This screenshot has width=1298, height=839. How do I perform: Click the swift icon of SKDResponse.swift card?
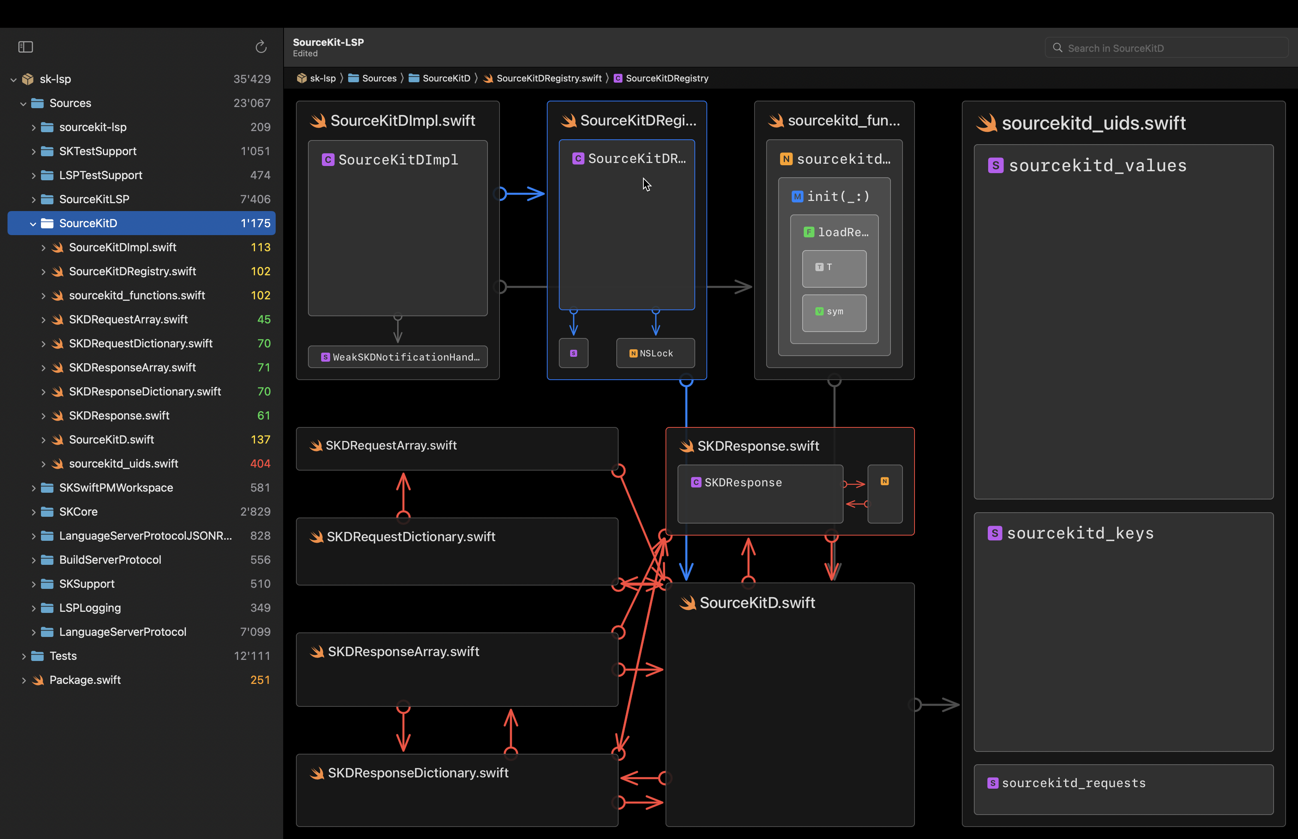(686, 446)
